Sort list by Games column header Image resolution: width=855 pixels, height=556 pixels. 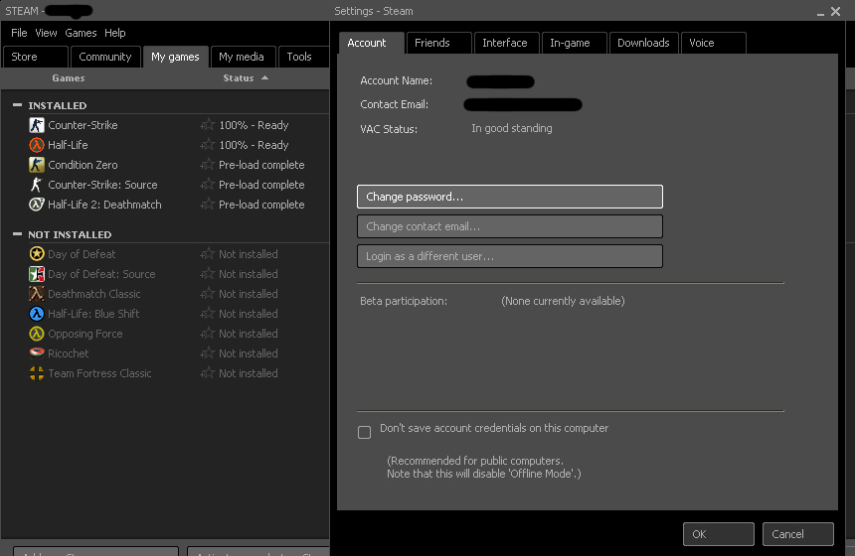(69, 77)
